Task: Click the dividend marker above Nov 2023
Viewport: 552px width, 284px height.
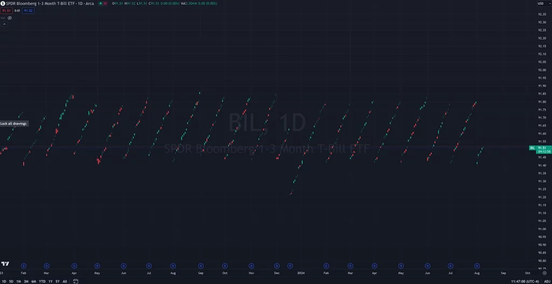Action: [x=251, y=266]
